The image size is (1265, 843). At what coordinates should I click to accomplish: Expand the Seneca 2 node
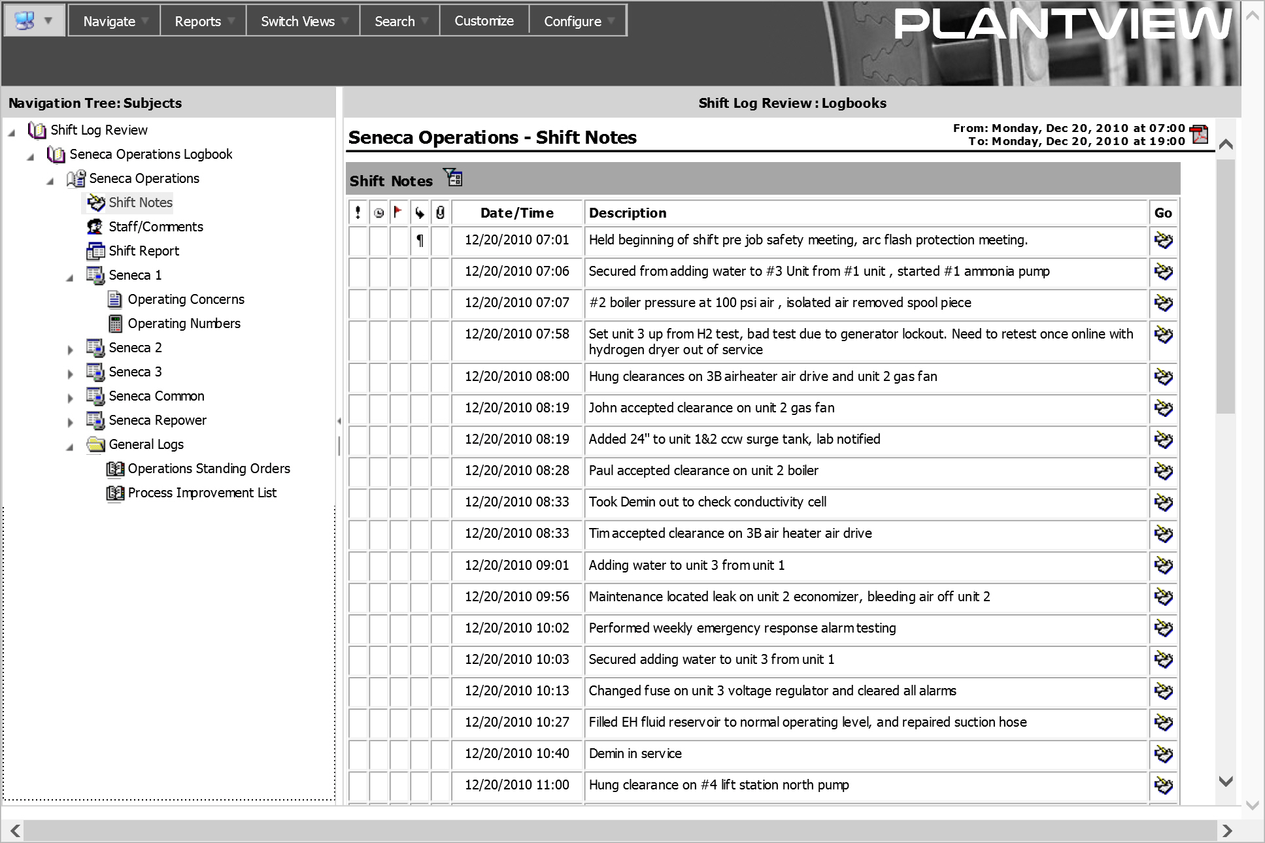pyautogui.click(x=70, y=350)
